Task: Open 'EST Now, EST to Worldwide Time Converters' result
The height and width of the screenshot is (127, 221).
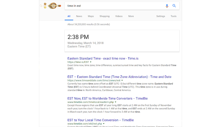Action: pyautogui.click(x=108, y=98)
